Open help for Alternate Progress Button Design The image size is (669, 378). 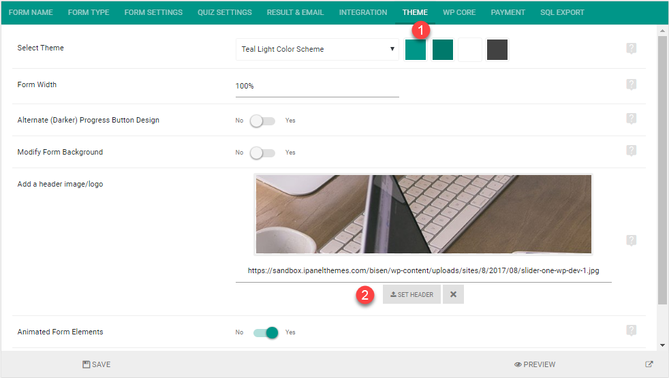pyautogui.click(x=631, y=119)
